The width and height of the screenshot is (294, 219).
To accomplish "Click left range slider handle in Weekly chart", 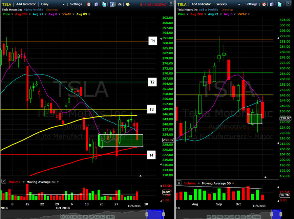I will (x=272, y=214).
